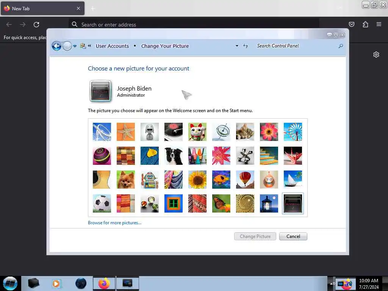Pick the orange fish picture
Image resolution: width=388 pixels, height=291 pixels.
221,180
